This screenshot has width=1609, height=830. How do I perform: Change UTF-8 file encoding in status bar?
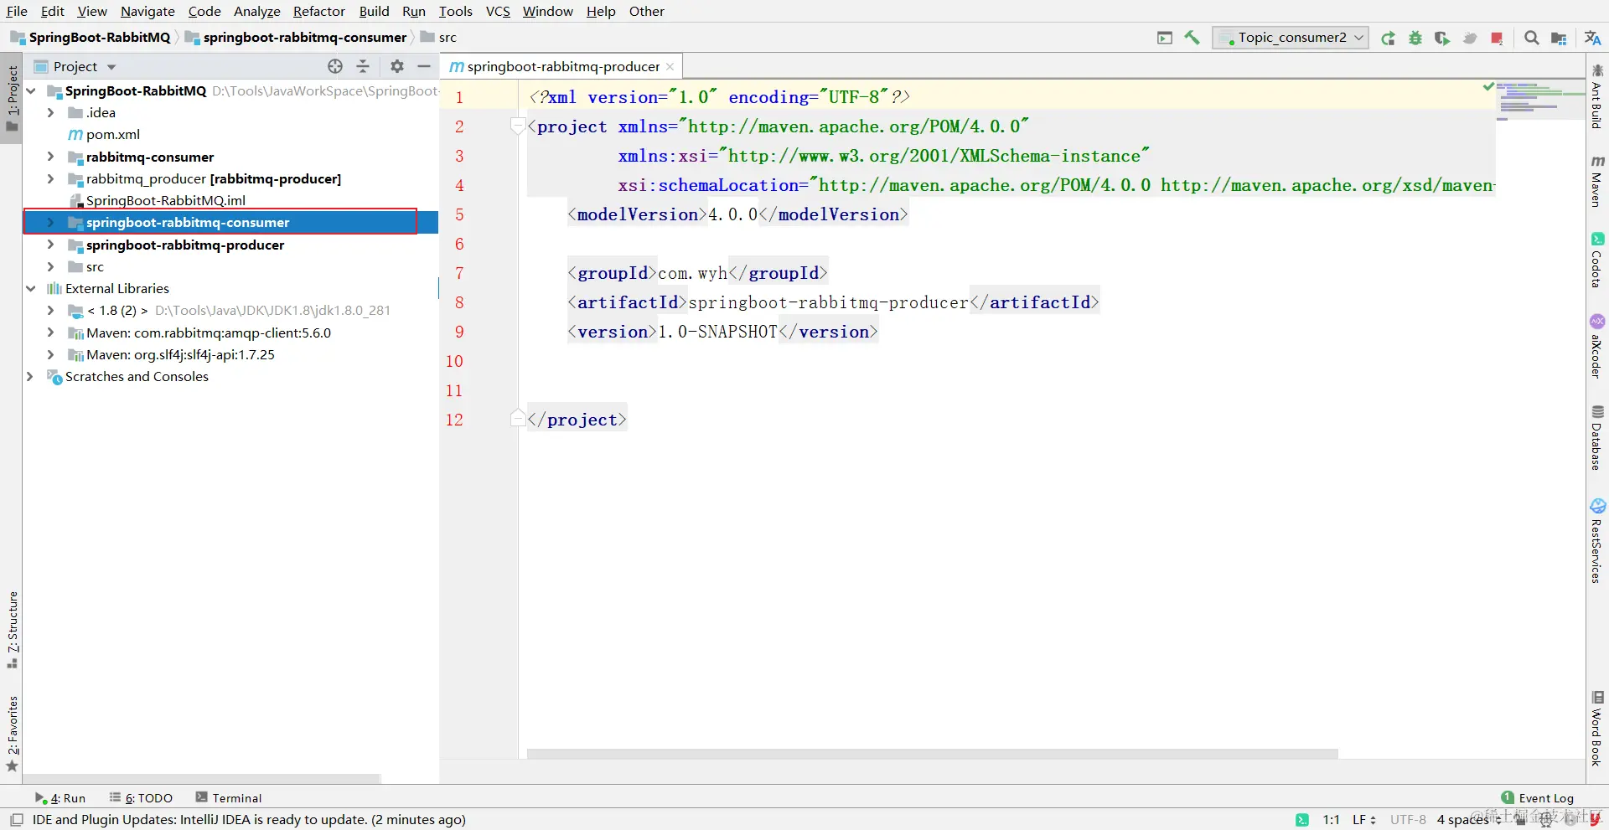(1408, 820)
